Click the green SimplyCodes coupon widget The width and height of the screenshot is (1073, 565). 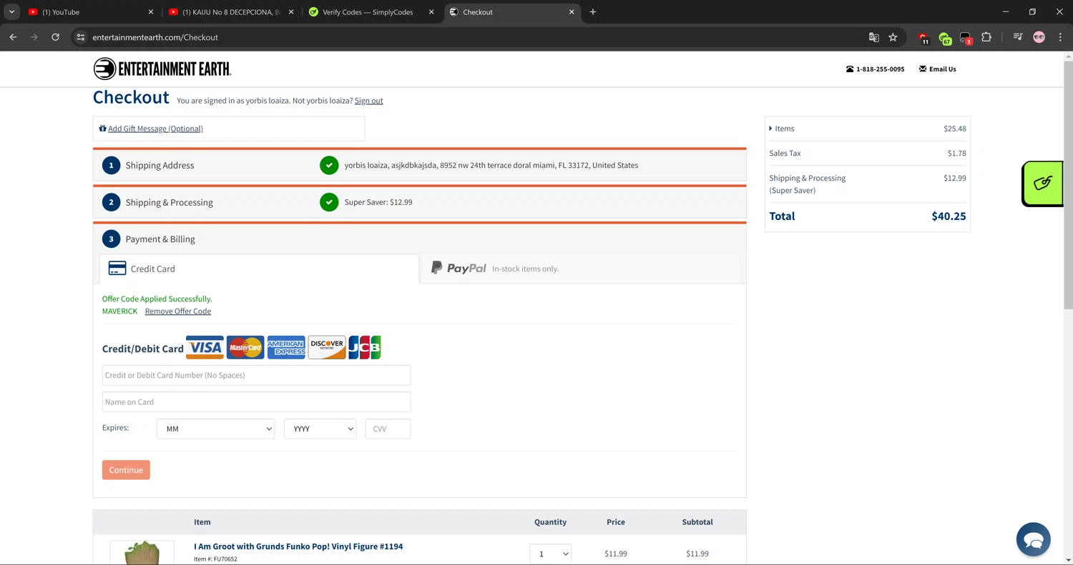point(1042,184)
